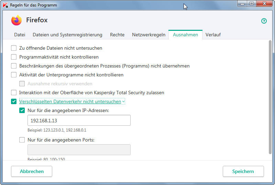Viewport: 275px width, 185px height.
Task: Minimize the program rules window
Action: [243, 4]
